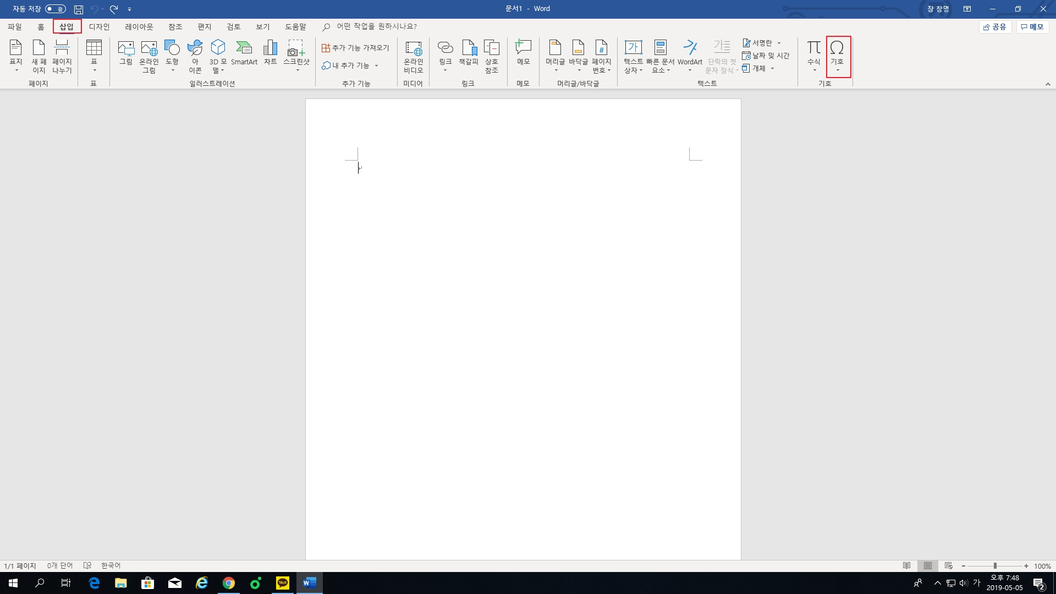Toggle the AutoSave (자동 저장) switch
This screenshot has width=1056, height=594.
(56, 9)
